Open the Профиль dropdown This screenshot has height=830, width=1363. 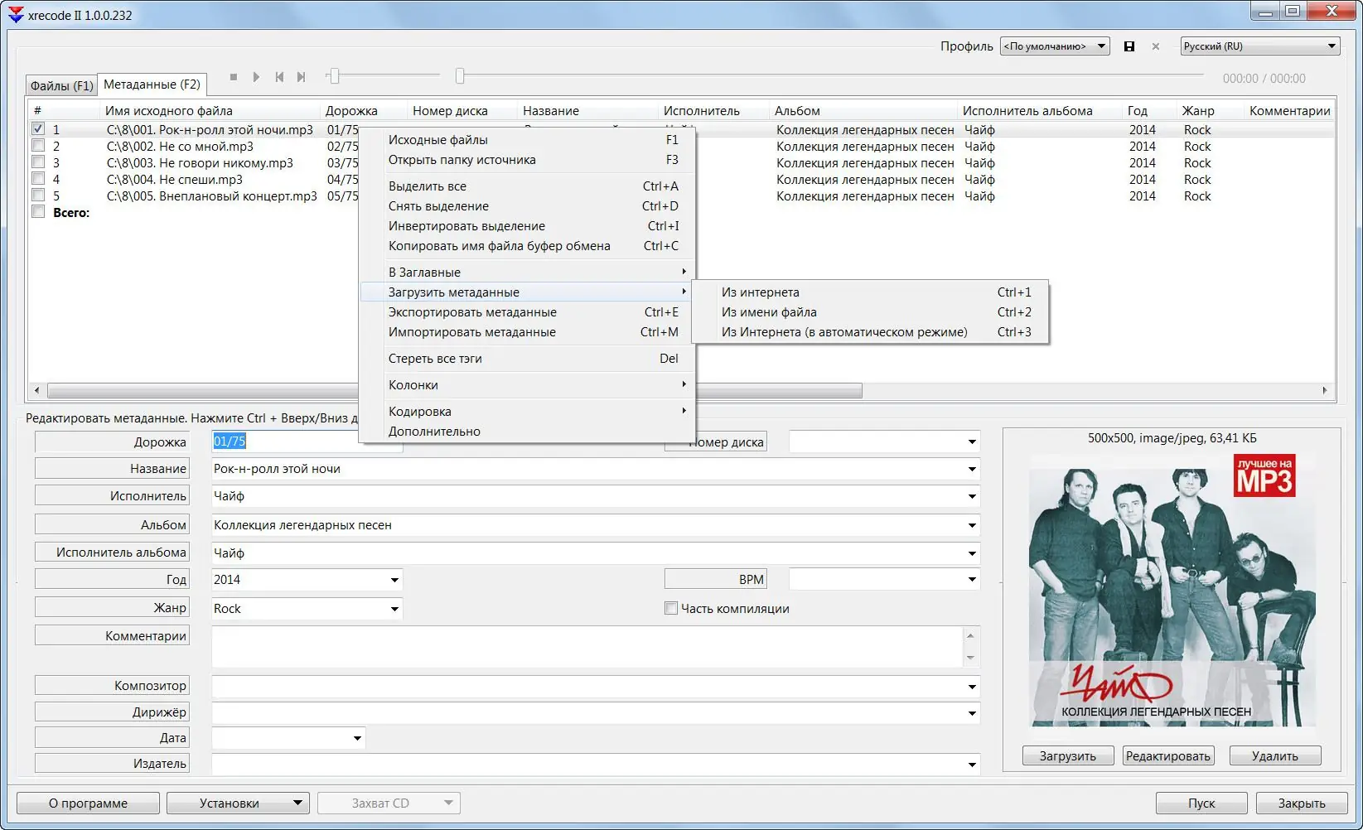[1055, 46]
